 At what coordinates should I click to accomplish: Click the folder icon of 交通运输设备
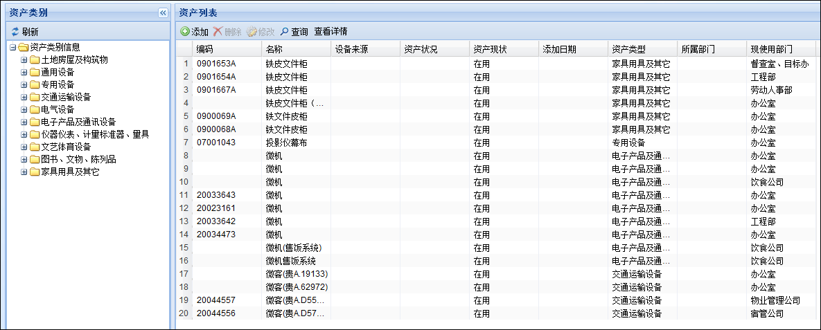pos(35,98)
